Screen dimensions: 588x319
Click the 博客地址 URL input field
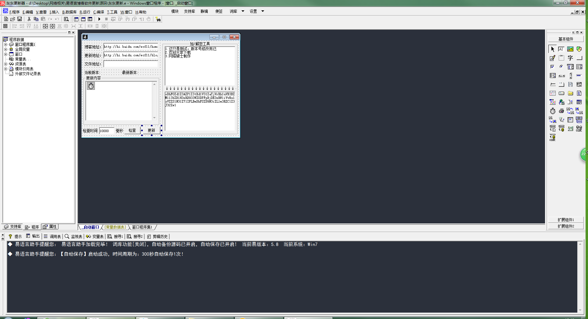(x=131, y=47)
